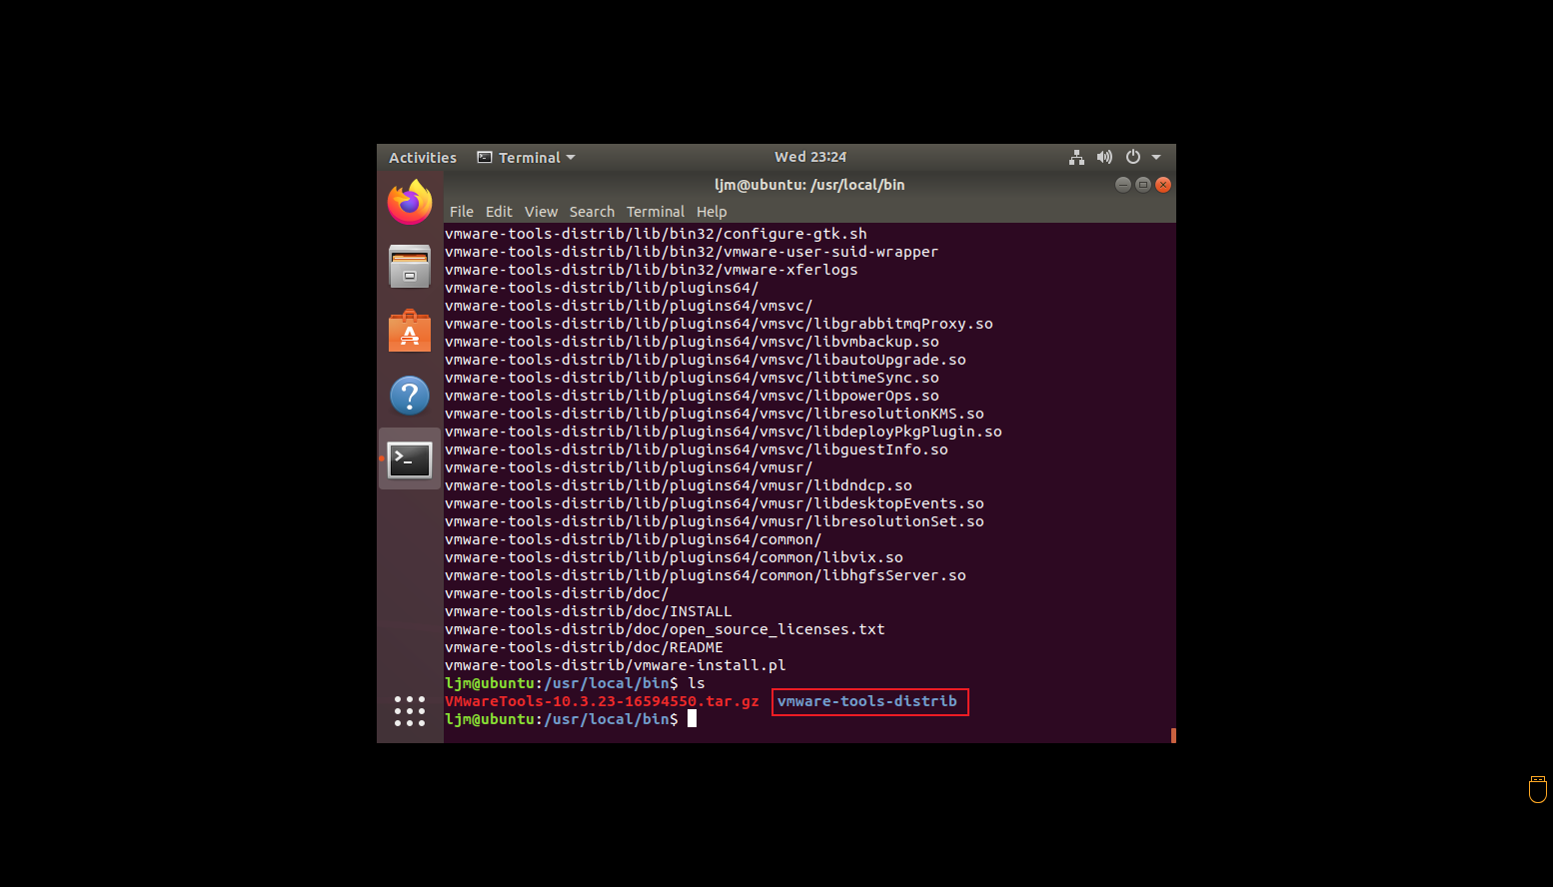Open the Files manager dock icon
The width and height of the screenshot is (1553, 887).
click(x=410, y=267)
